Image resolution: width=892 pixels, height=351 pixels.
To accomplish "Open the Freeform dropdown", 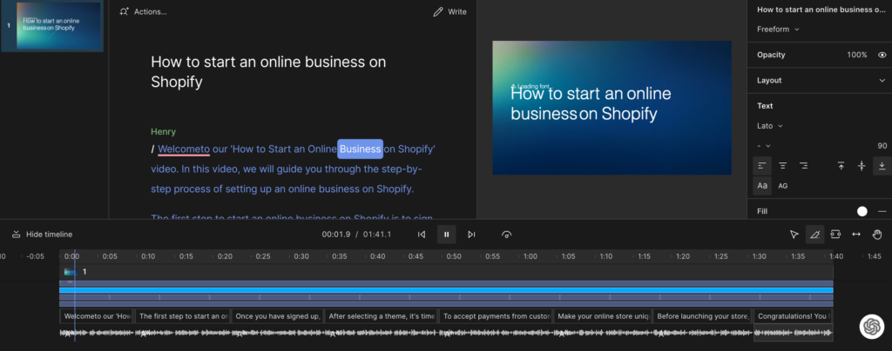I will tap(778, 30).
